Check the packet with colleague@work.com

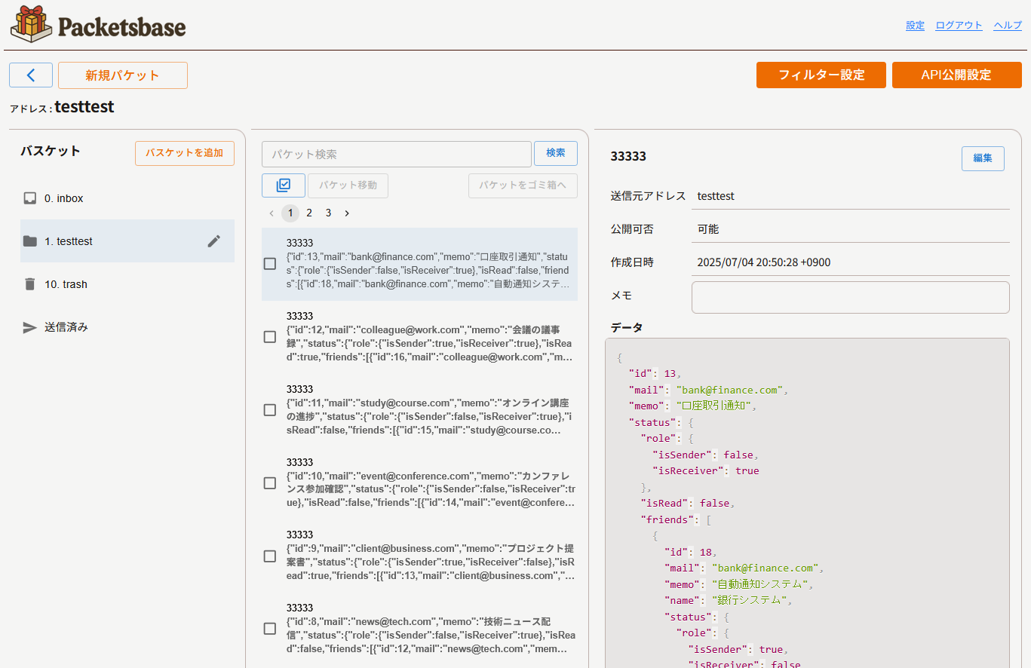[x=270, y=337]
